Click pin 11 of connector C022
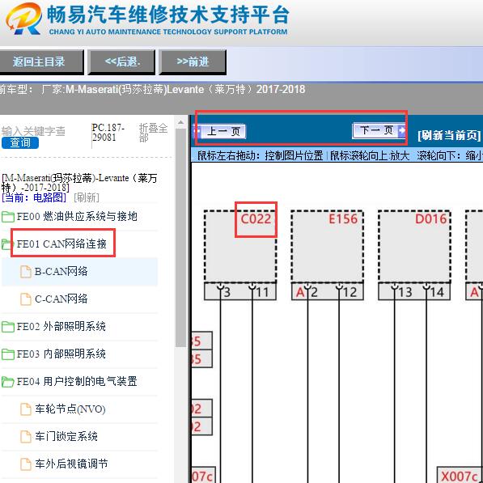483x483 pixels. 262,292
